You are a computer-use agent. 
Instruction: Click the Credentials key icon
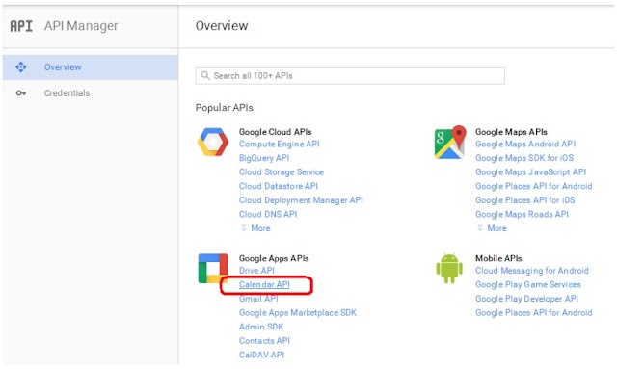coord(21,93)
